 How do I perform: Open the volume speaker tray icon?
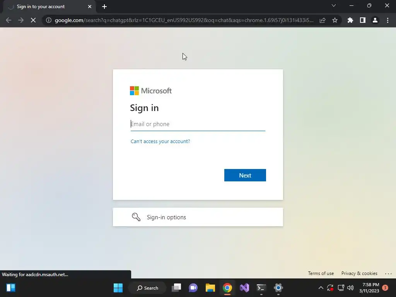coord(350,288)
